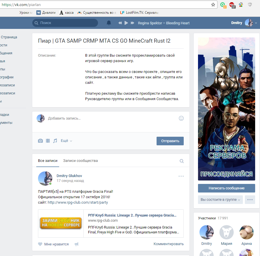Skip to previous track in VK player
The image size is (260, 256).
tap(120, 23)
